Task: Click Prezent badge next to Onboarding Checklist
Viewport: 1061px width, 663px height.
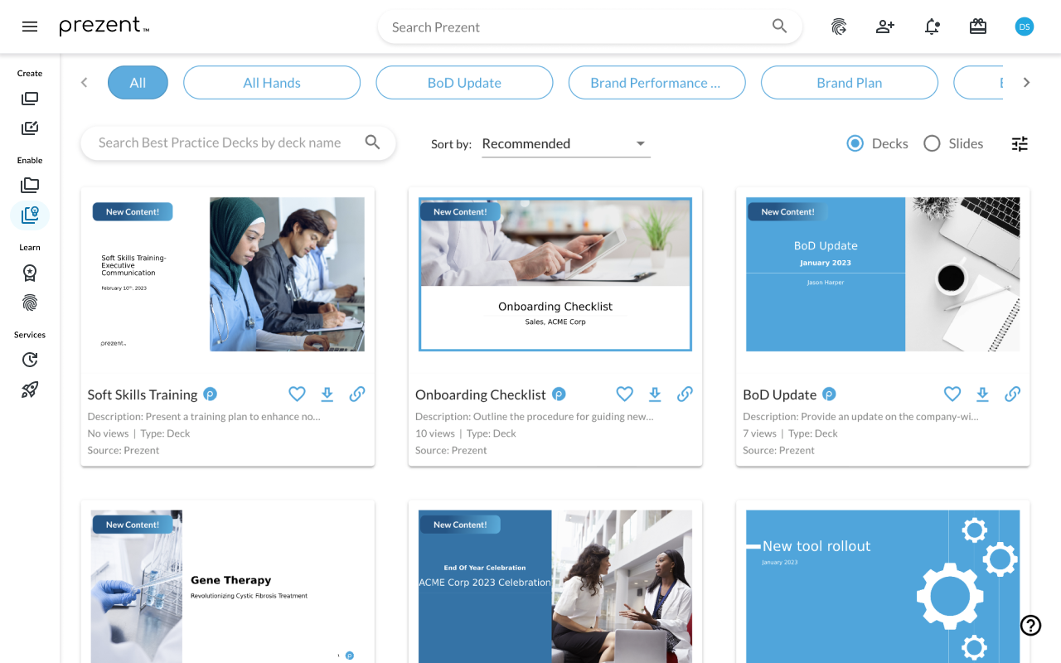Action: coord(559,394)
